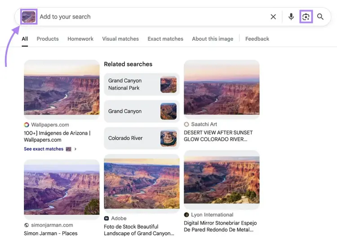The width and height of the screenshot is (337, 240).
Task: Open 'Foto de Stock Beautiful Landscape' result title
Action: (139, 230)
